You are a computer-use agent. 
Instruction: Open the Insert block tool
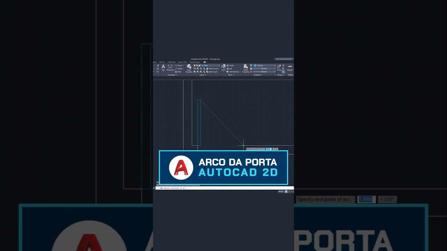[x=223, y=68]
